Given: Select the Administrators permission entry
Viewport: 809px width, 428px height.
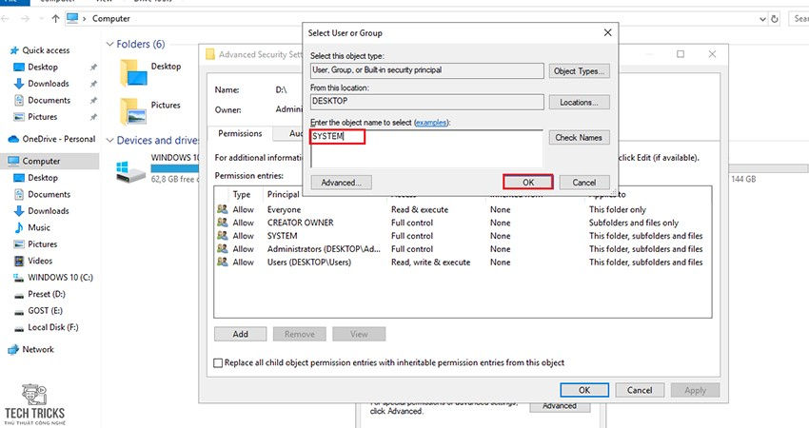Looking at the screenshot, I should (463, 249).
